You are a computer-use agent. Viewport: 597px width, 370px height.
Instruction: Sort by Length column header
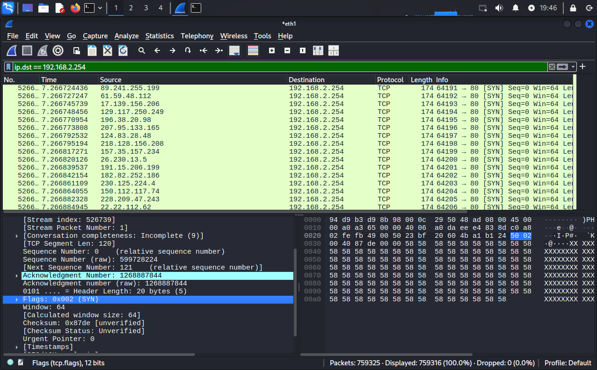pyautogui.click(x=422, y=80)
